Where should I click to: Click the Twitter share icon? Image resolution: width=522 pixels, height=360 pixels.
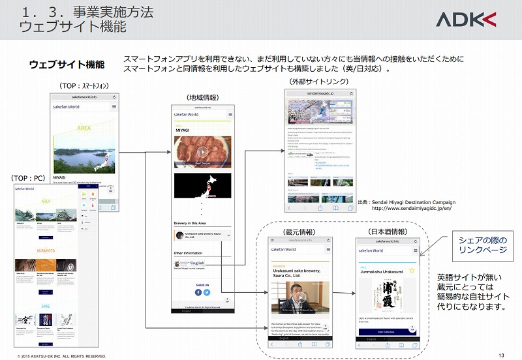207,292
